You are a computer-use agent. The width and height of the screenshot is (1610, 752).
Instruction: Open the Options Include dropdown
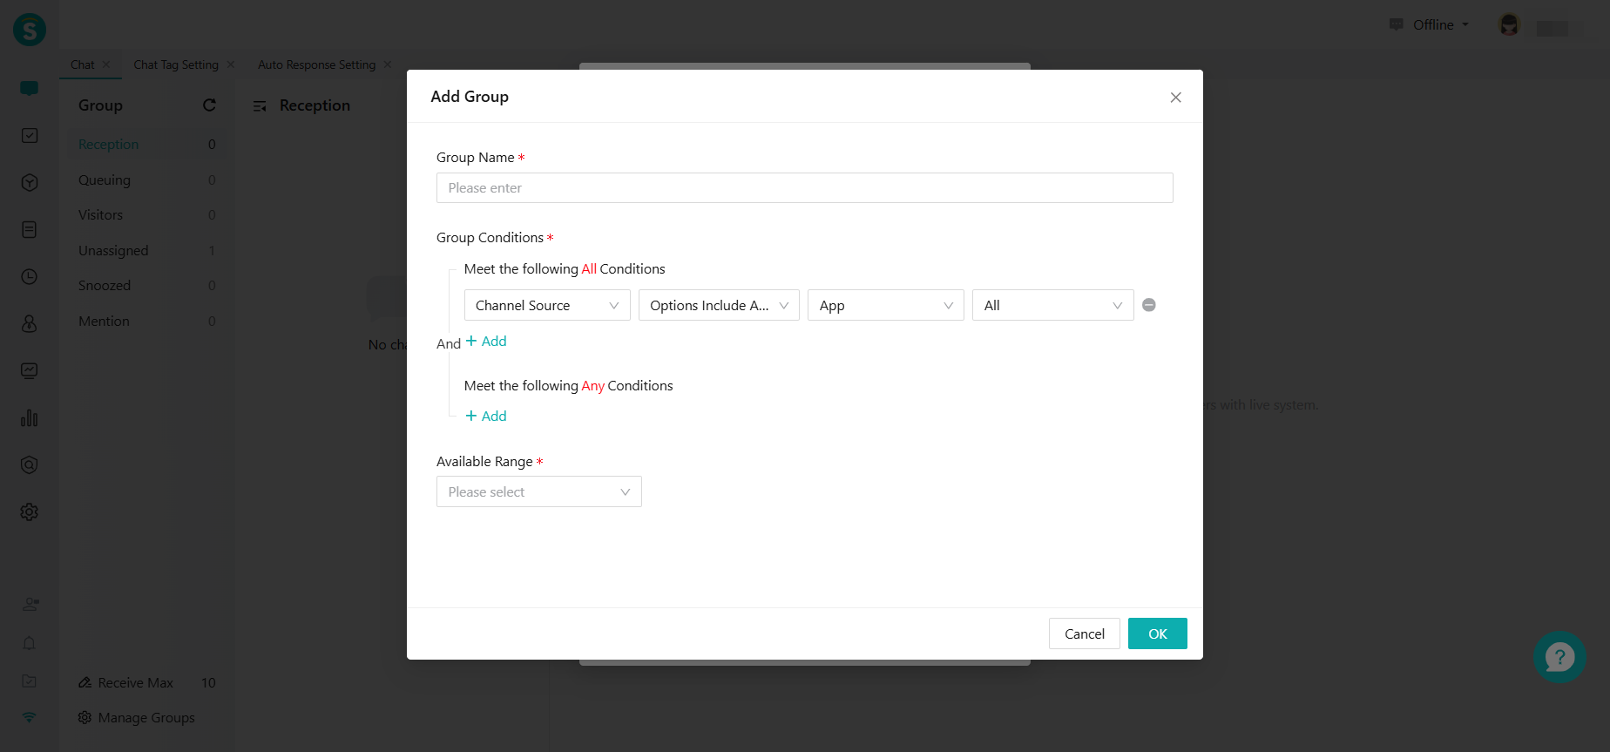tap(718, 306)
